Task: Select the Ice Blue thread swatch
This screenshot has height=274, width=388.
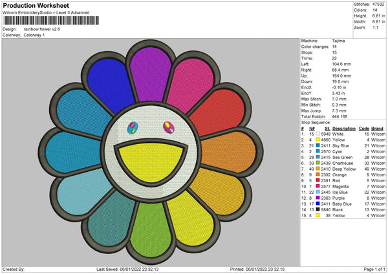Action: (318, 192)
